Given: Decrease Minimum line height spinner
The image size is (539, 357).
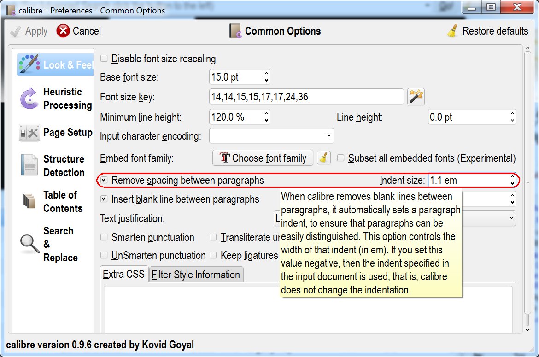Looking at the screenshot, I should 266,121.
